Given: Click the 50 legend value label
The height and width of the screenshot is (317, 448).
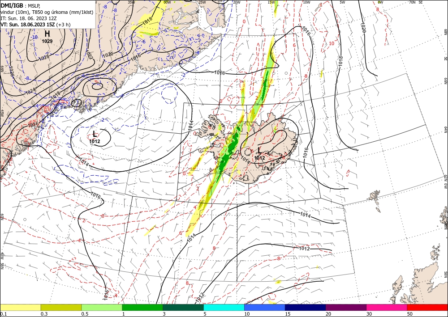Looking at the screenshot, I should (x=410, y=313).
